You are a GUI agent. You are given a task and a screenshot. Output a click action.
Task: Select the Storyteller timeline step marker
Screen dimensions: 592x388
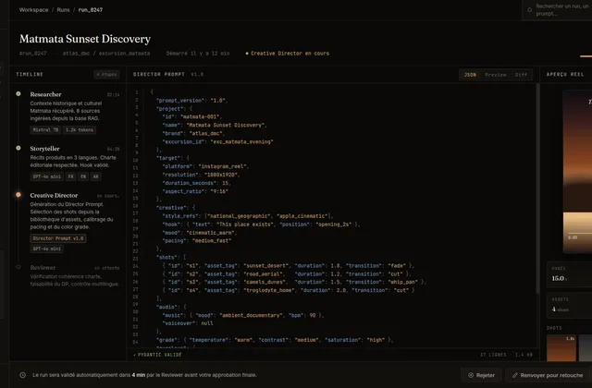click(x=18, y=148)
